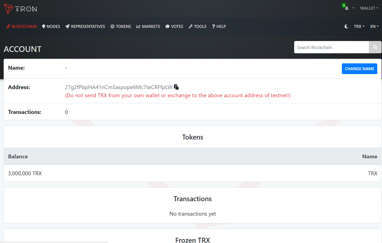Select the TOKENS menu item

pos(121,27)
